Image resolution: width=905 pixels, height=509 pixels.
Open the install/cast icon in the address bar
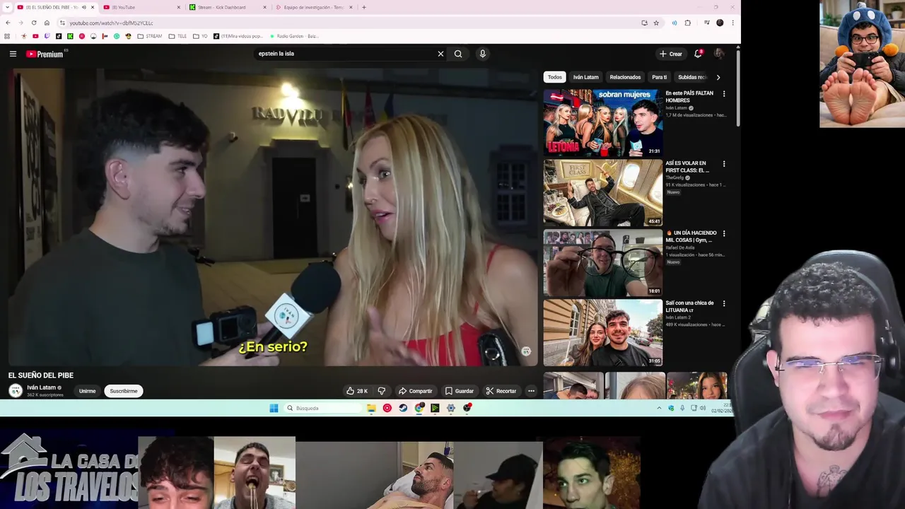click(x=644, y=23)
